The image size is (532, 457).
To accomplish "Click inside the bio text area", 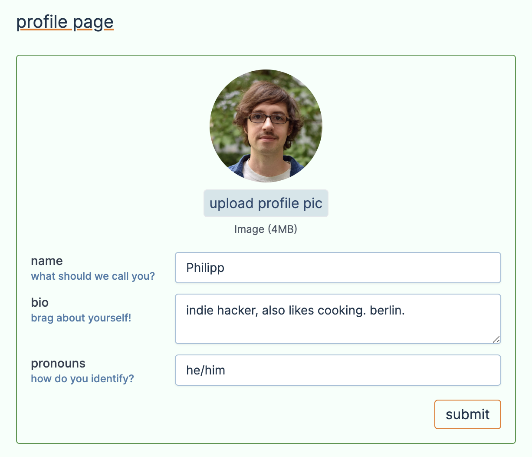I will pyautogui.click(x=338, y=319).
